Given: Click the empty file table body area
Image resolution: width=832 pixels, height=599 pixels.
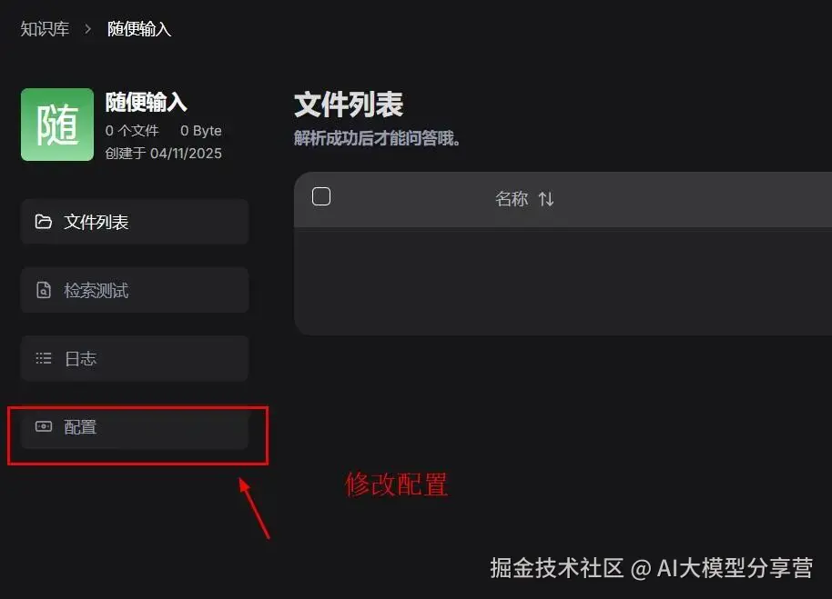Looking at the screenshot, I should coord(563,281).
